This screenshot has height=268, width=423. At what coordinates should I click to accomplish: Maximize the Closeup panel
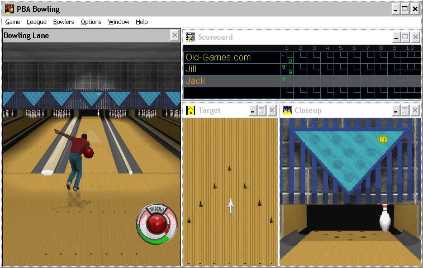405,110
